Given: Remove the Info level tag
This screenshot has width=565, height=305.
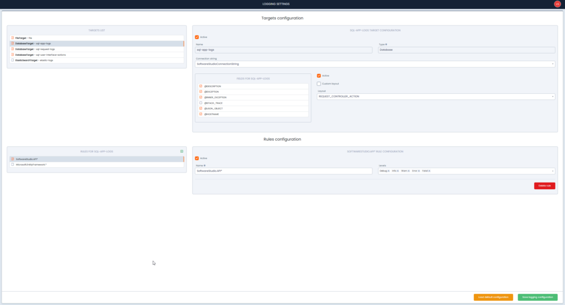Looking at the screenshot, I should tap(398, 171).
